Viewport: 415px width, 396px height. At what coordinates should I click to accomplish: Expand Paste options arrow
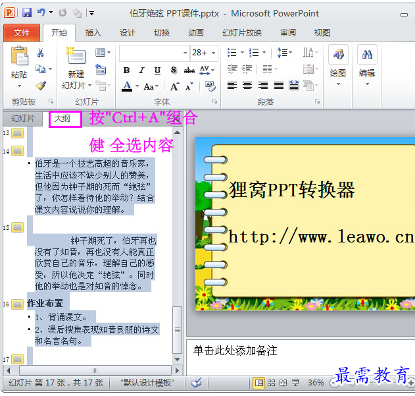[x=19, y=86]
